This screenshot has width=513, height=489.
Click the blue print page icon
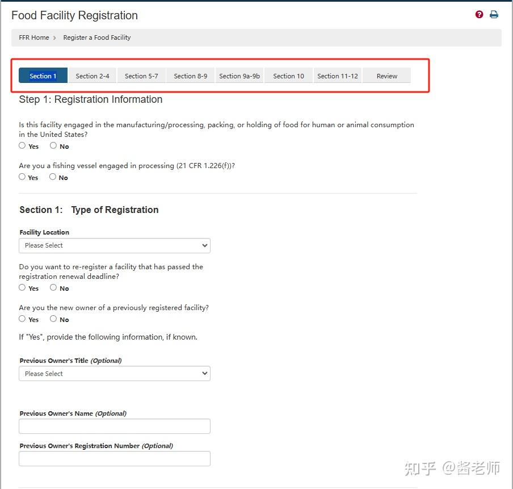[494, 14]
